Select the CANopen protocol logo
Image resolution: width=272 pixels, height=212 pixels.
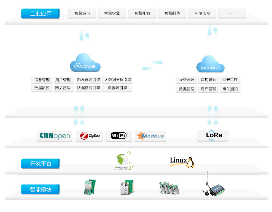pos(55,136)
